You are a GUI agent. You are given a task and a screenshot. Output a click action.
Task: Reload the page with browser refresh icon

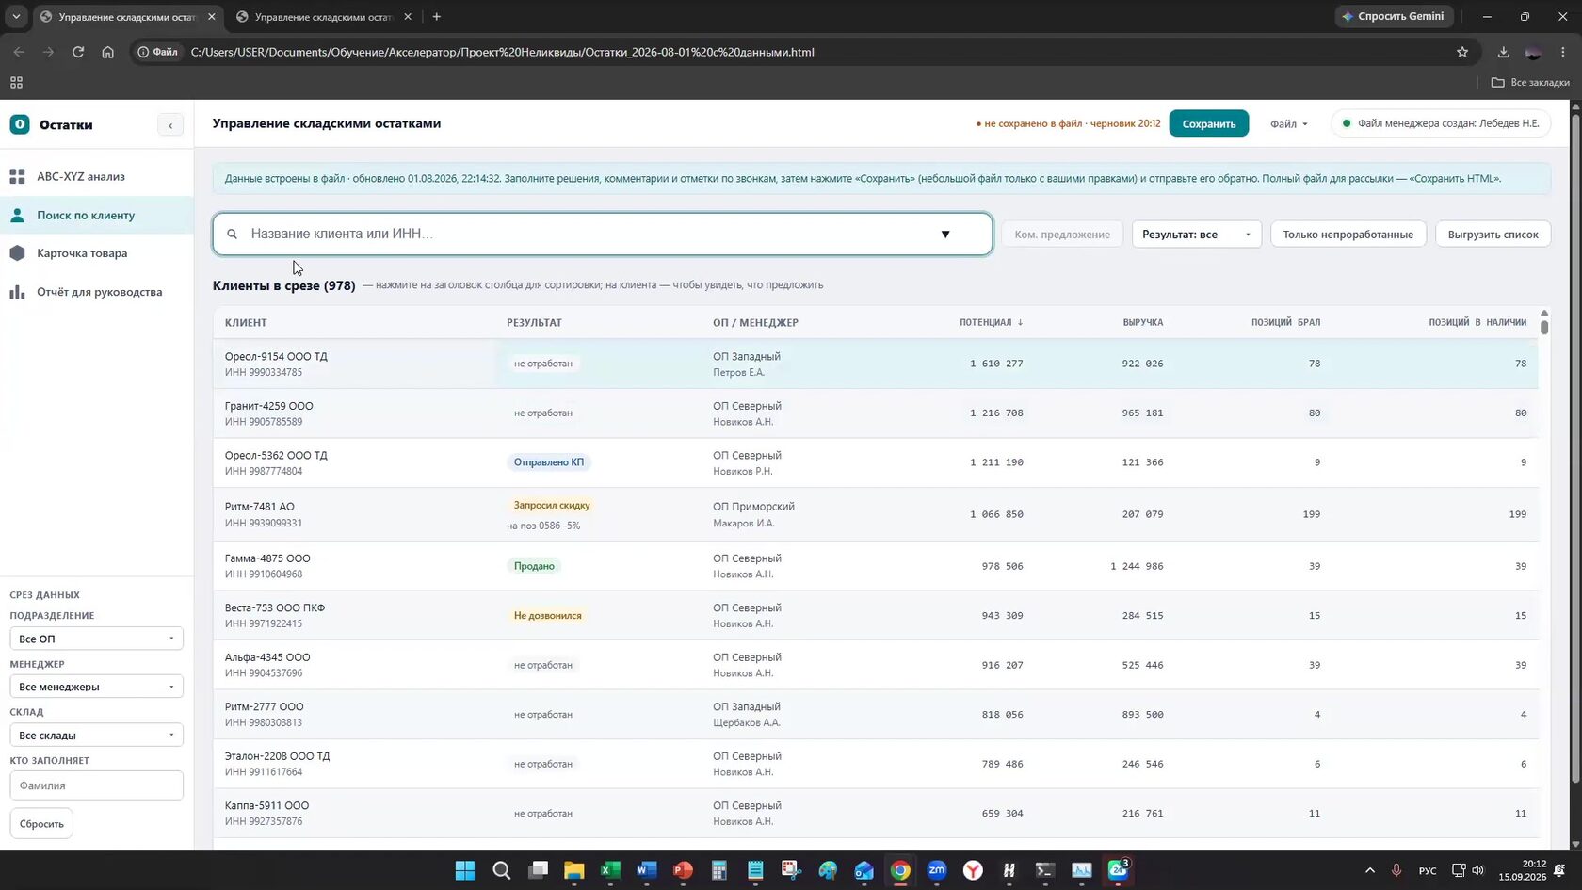coord(78,52)
